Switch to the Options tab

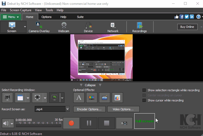pos(47,17)
